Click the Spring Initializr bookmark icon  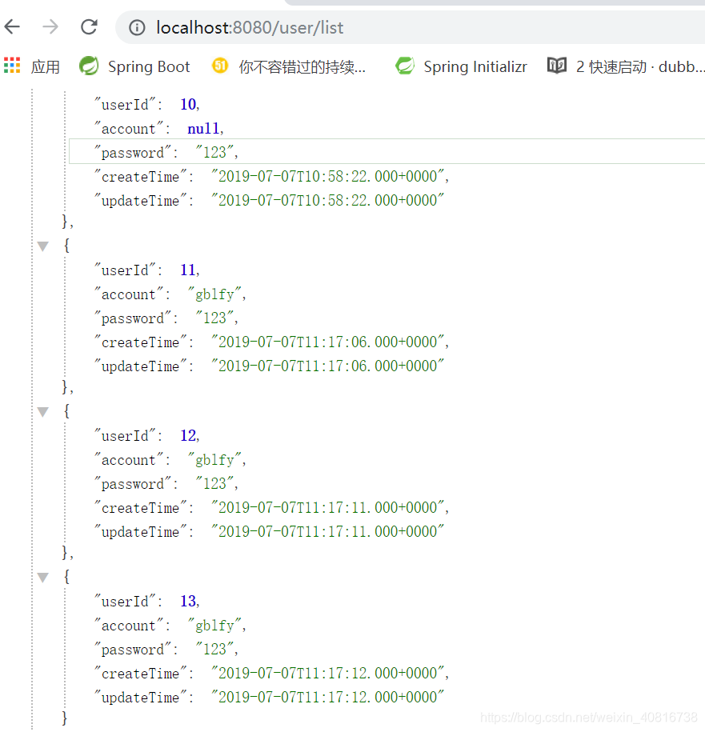405,66
